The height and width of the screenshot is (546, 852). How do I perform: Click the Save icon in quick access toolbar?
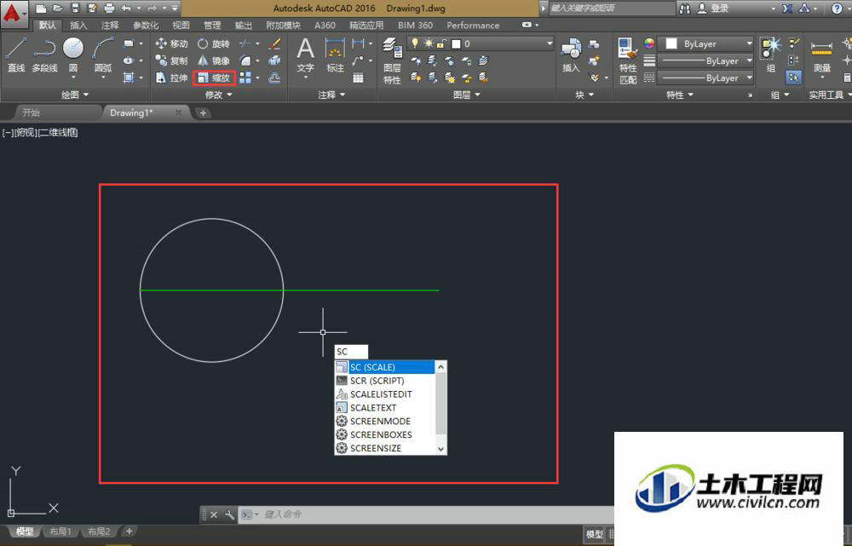point(75,8)
